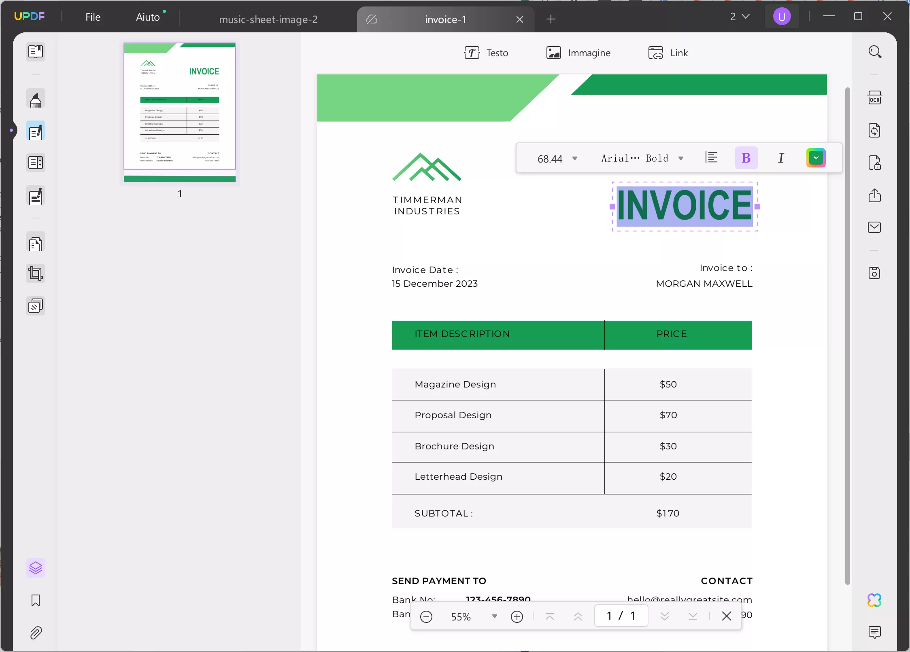The width and height of the screenshot is (910, 652).
Task: Open the UPDF AI assistant icon
Action: point(875,600)
